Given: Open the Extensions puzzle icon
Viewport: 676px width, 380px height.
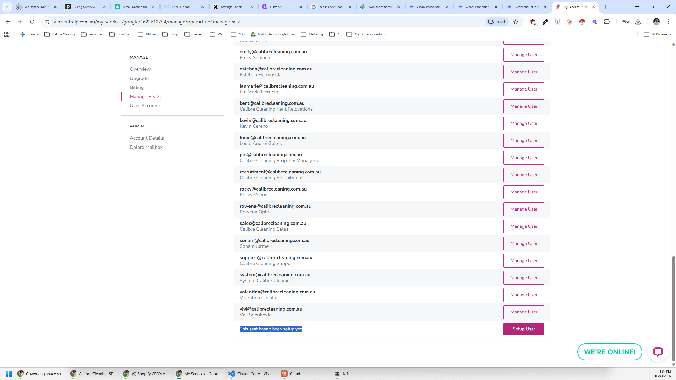Looking at the screenshot, I should point(607,22).
